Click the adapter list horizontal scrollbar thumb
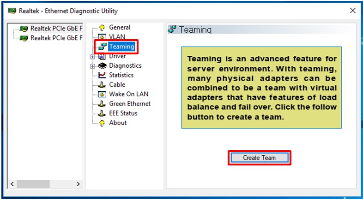Screen dimensions: 363x200 [33, 184]
